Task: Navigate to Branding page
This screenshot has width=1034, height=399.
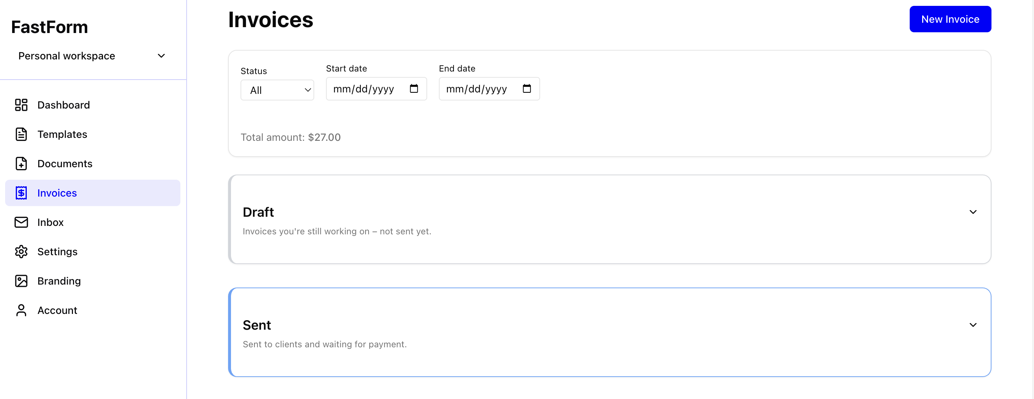Action: click(59, 281)
